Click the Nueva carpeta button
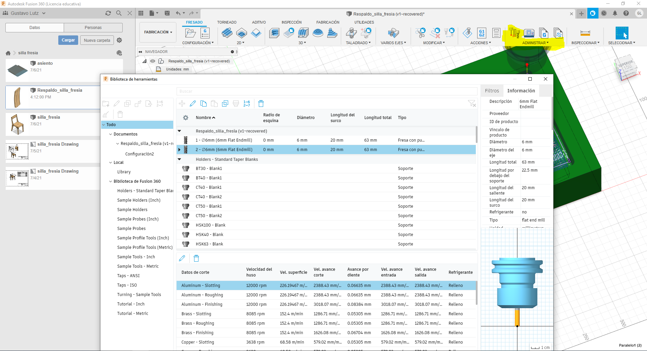 point(97,40)
